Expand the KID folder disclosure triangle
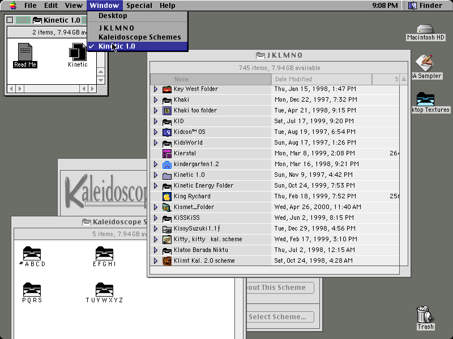 [x=155, y=121]
